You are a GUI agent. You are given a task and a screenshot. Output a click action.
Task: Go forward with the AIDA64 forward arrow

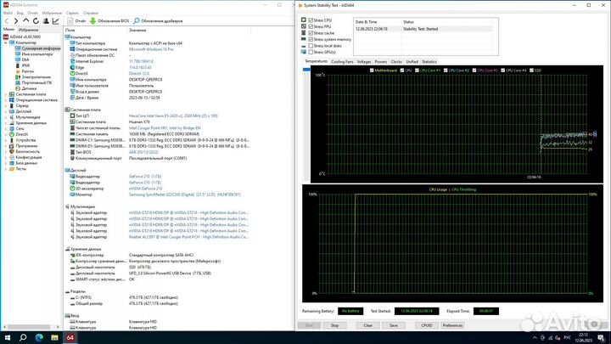pos(16,21)
